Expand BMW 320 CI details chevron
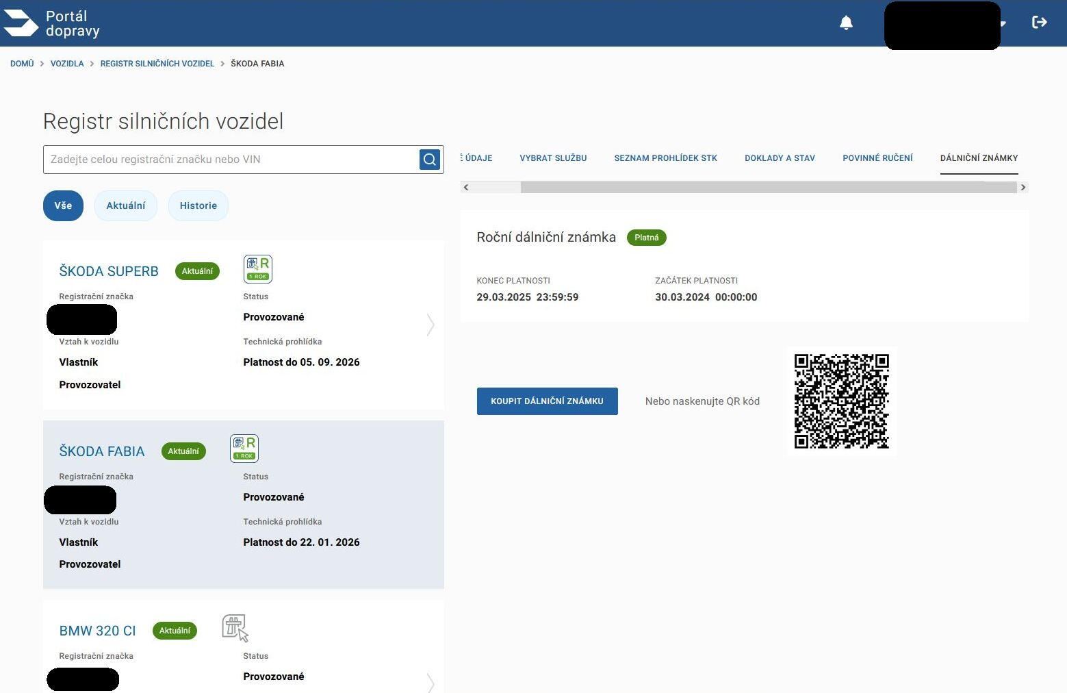 pyautogui.click(x=430, y=683)
